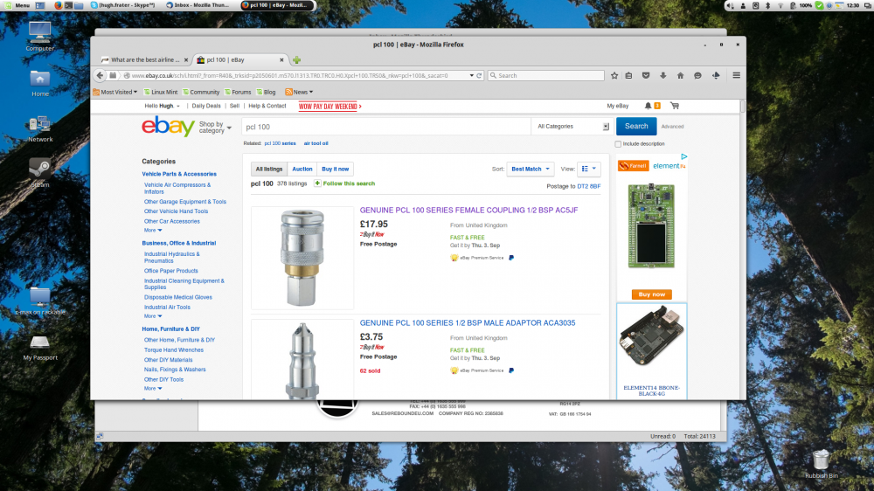Change postage postcode DT2 8BF
This screenshot has height=491, width=874.
(588, 186)
